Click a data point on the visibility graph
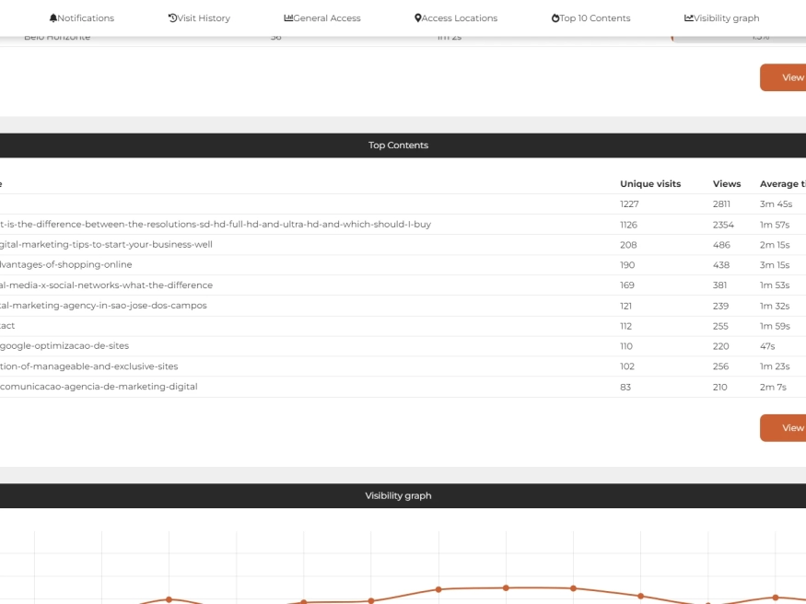 click(x=505, y=587)
